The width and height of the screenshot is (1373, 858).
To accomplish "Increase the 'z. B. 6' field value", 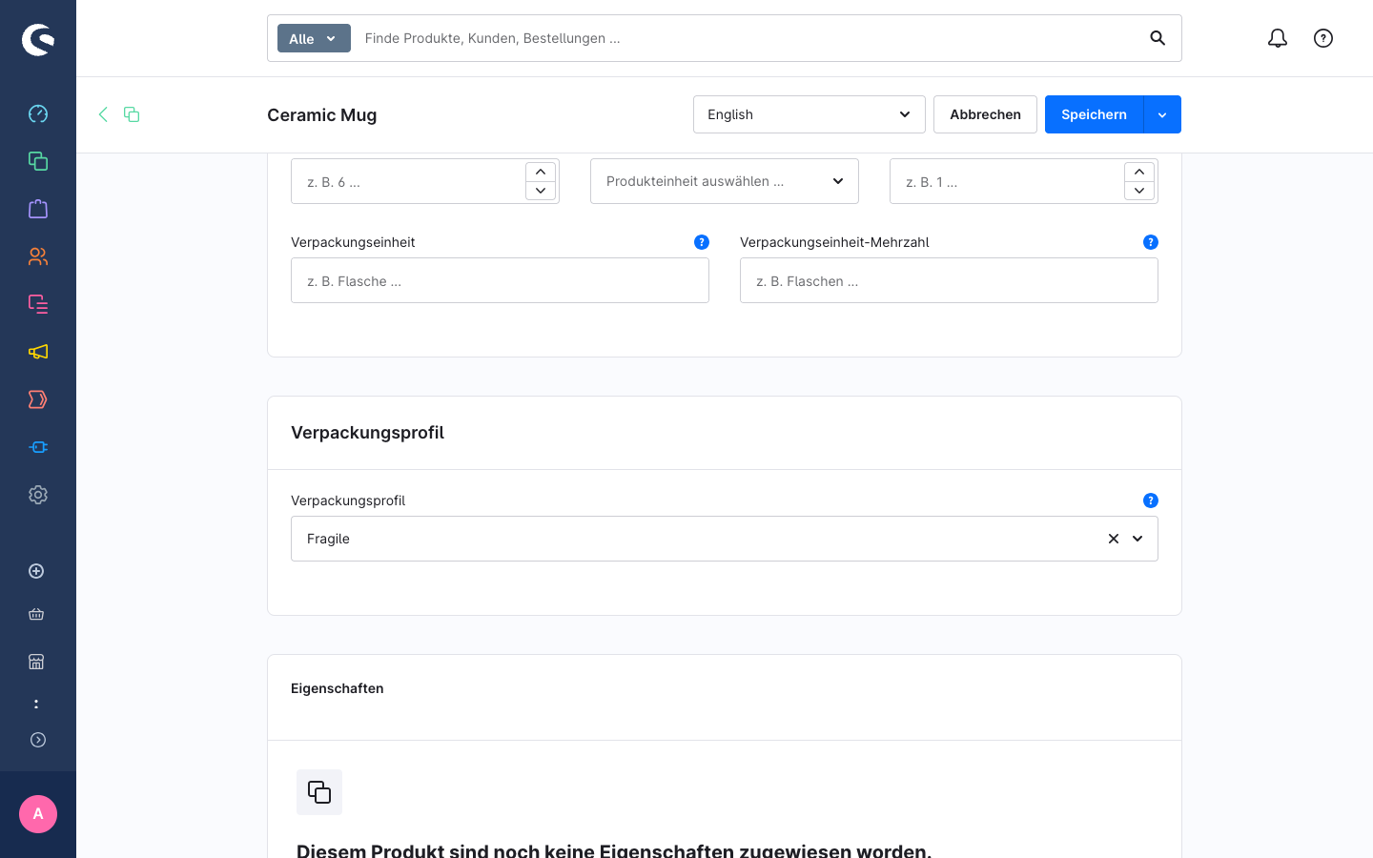I will 541,172.
